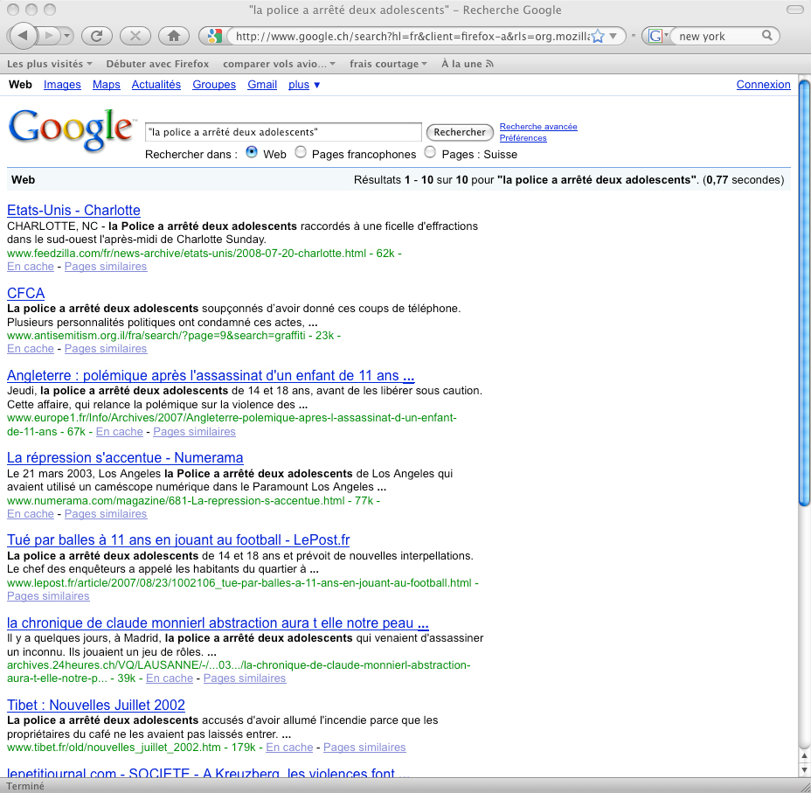Open the Débuter avec Firefox bookmark
The height and width of the screenshot is (793, 811).
(157, 64)
